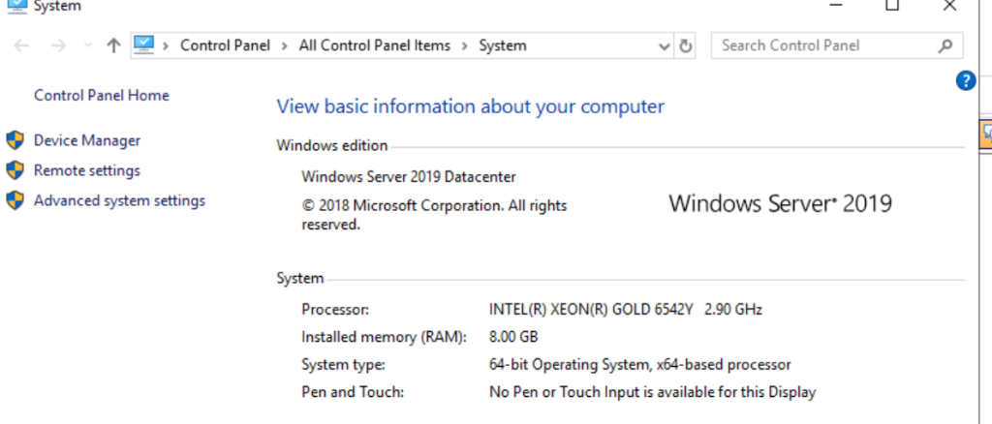Expand the chevron before System breadcrumb
The image size is (992, 424).
465,45
